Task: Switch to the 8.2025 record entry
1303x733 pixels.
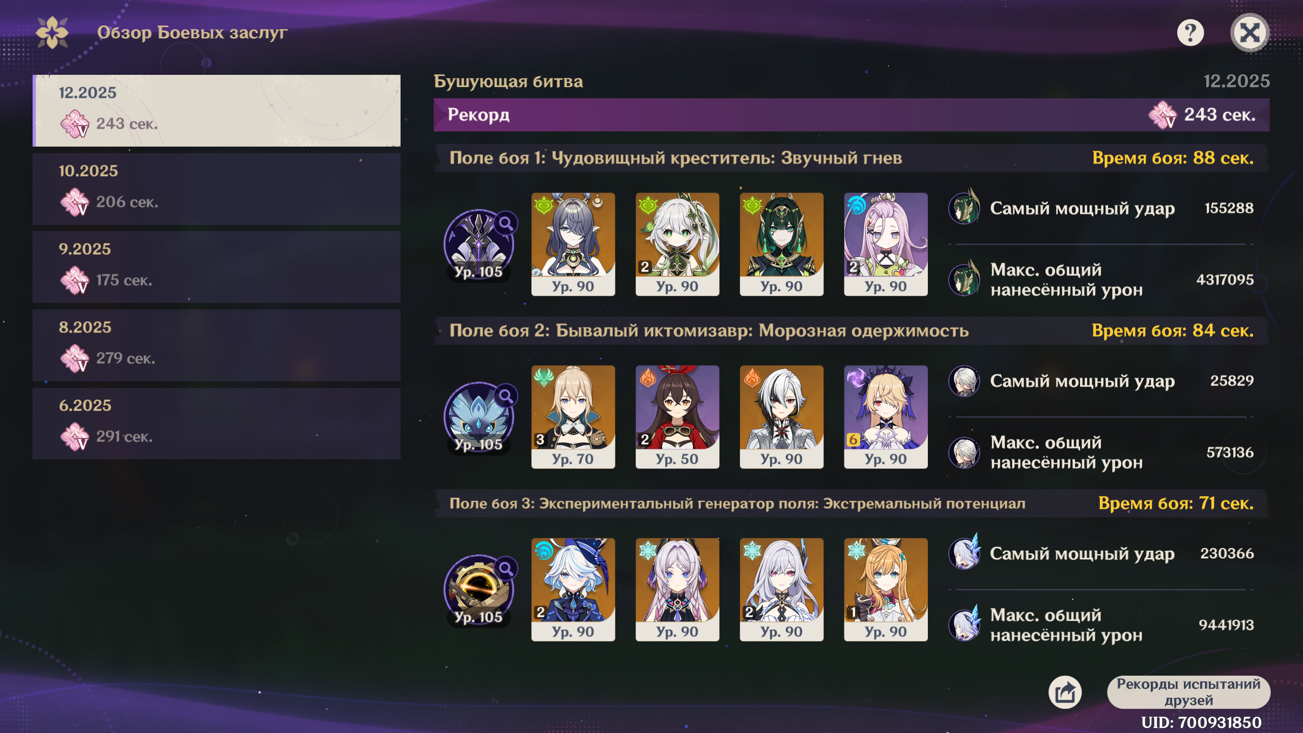Action: point(216,345)
